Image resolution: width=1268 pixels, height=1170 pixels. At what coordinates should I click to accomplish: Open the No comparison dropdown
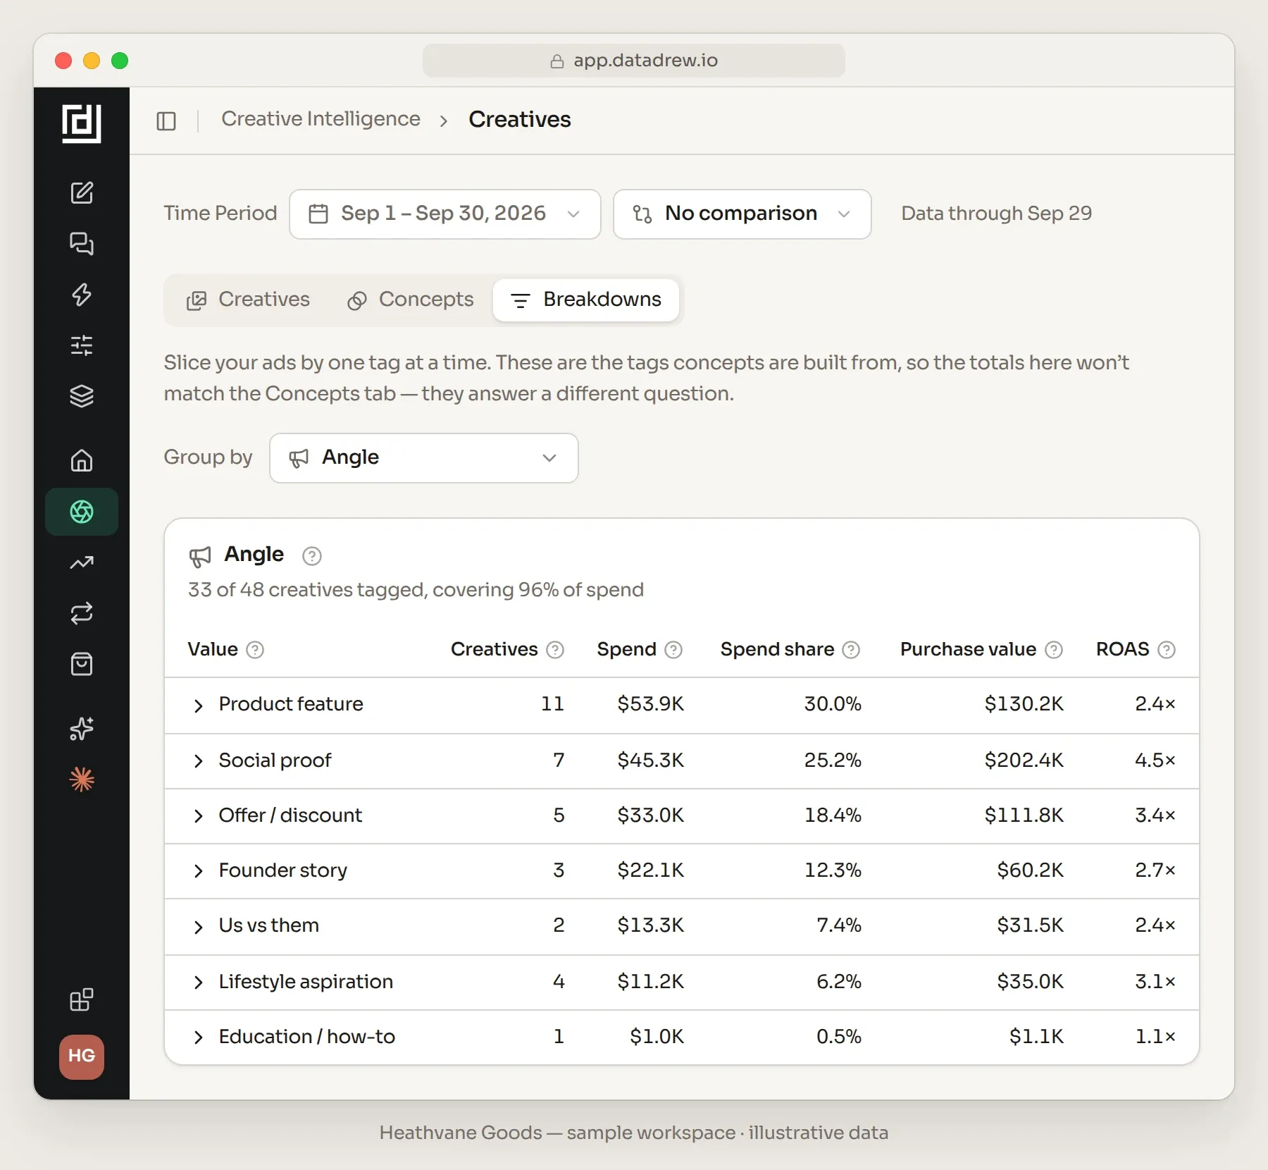(742, 214)
